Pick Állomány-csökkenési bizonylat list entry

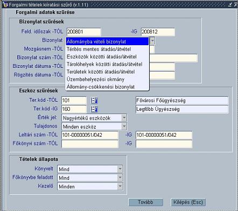click(x=107, y=87)
